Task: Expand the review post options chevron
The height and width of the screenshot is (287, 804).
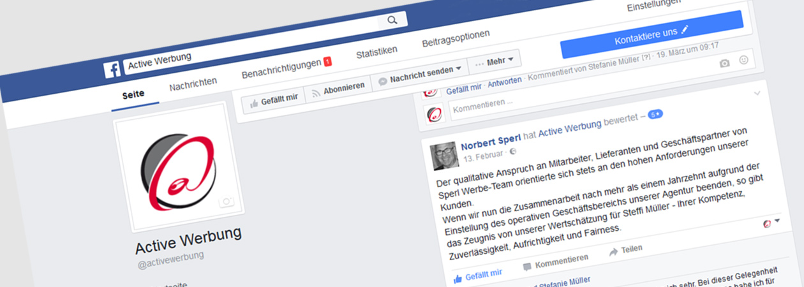Action: 757,94
